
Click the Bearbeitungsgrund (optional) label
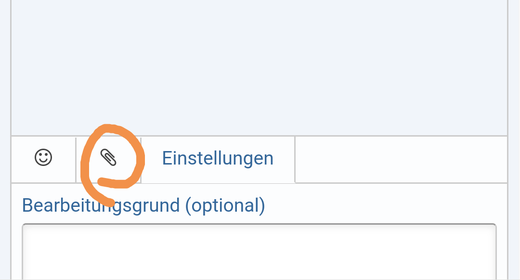(143, 205)
